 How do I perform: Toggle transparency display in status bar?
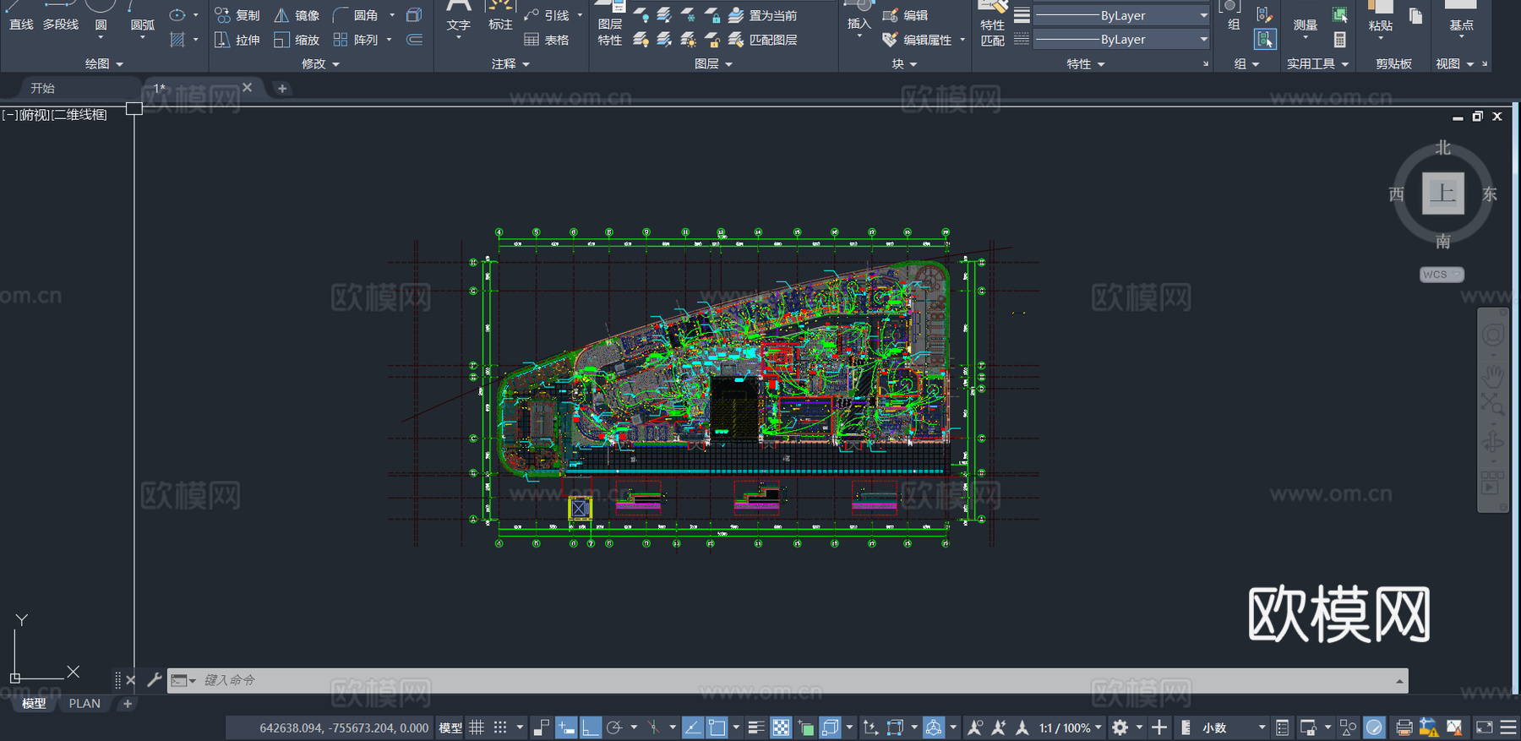781,727
